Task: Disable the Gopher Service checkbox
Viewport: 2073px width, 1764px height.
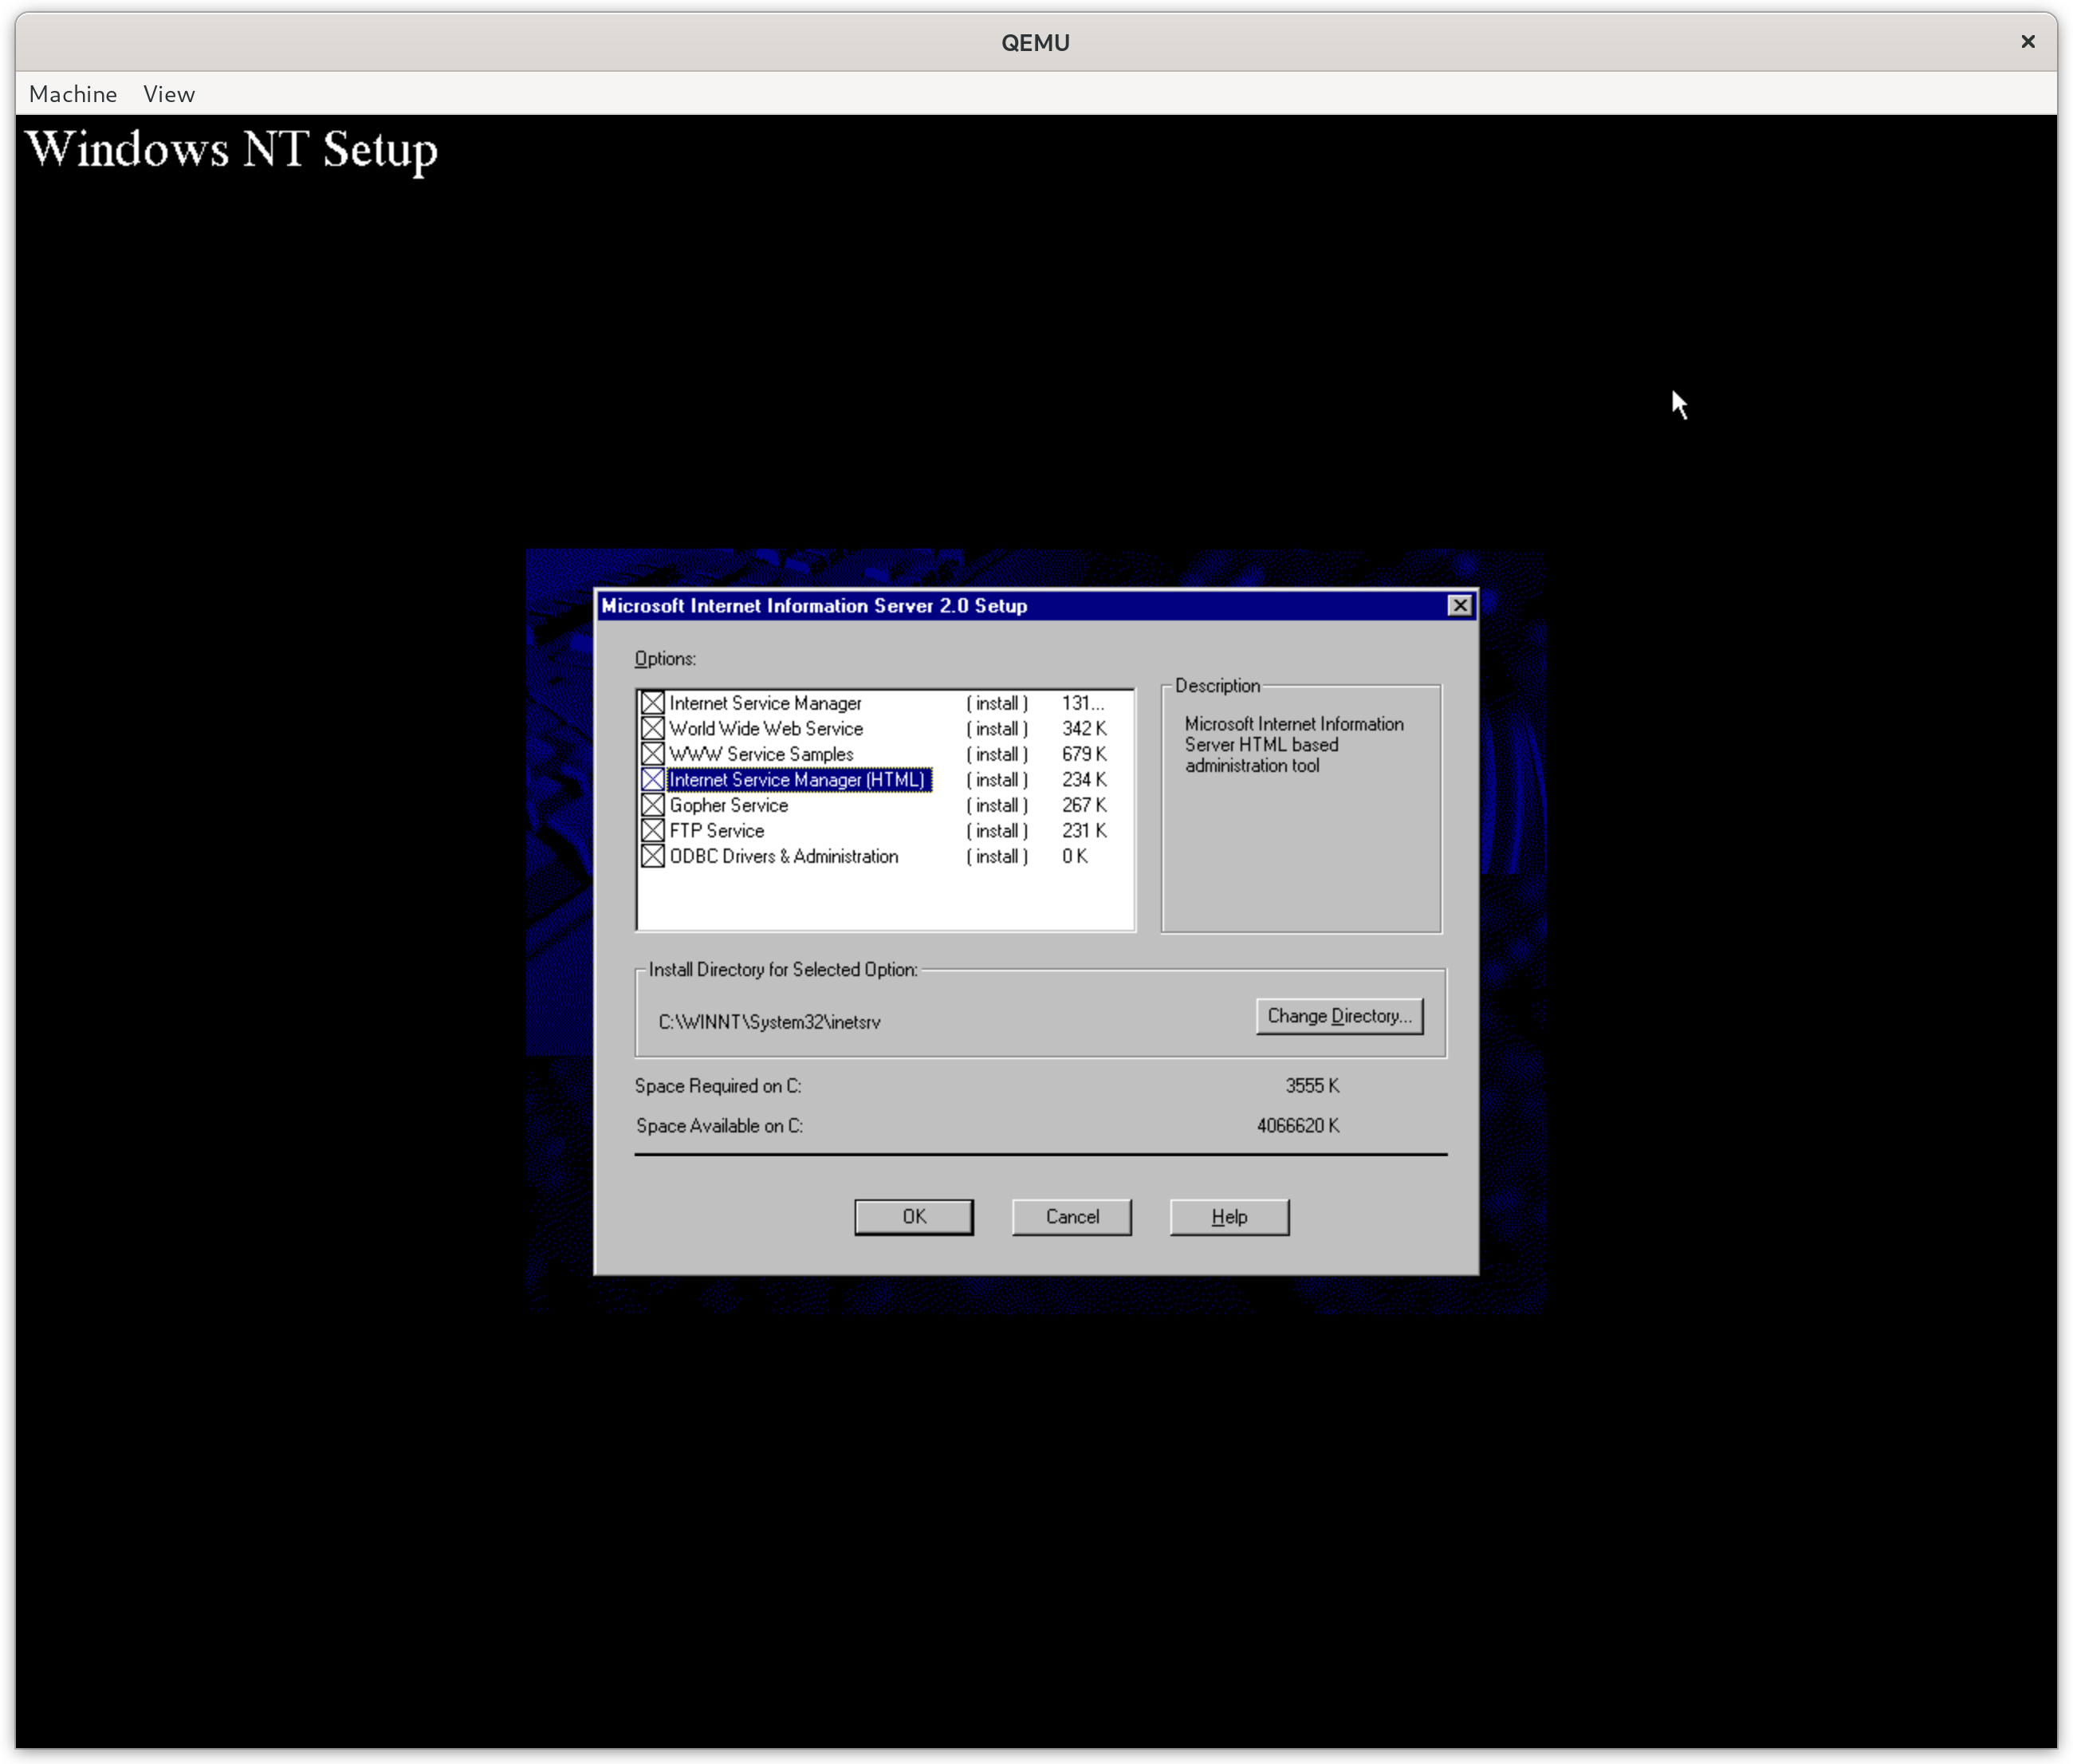Action: (x=653, y=805)
